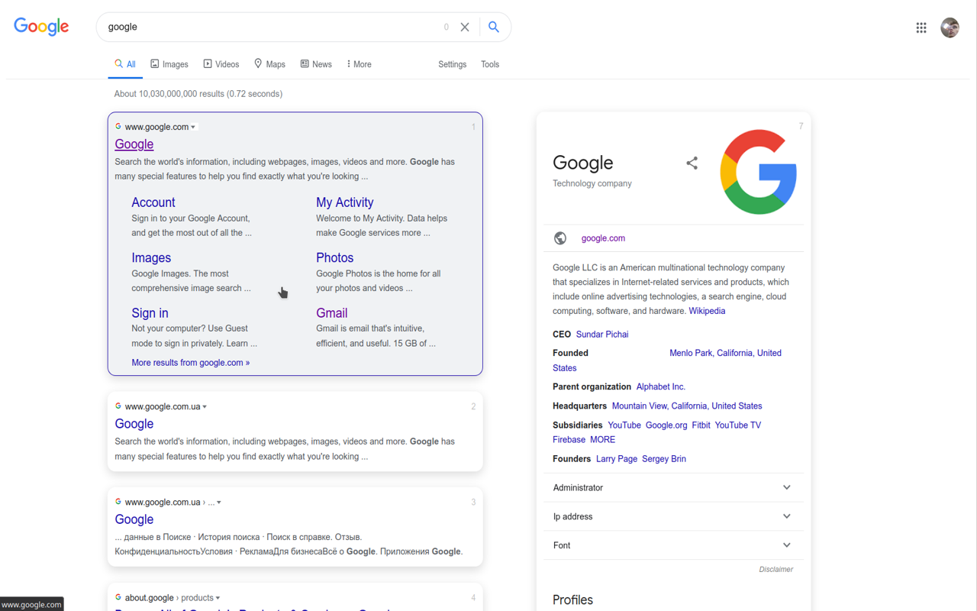Click More results from google.com

pos(191,363)
